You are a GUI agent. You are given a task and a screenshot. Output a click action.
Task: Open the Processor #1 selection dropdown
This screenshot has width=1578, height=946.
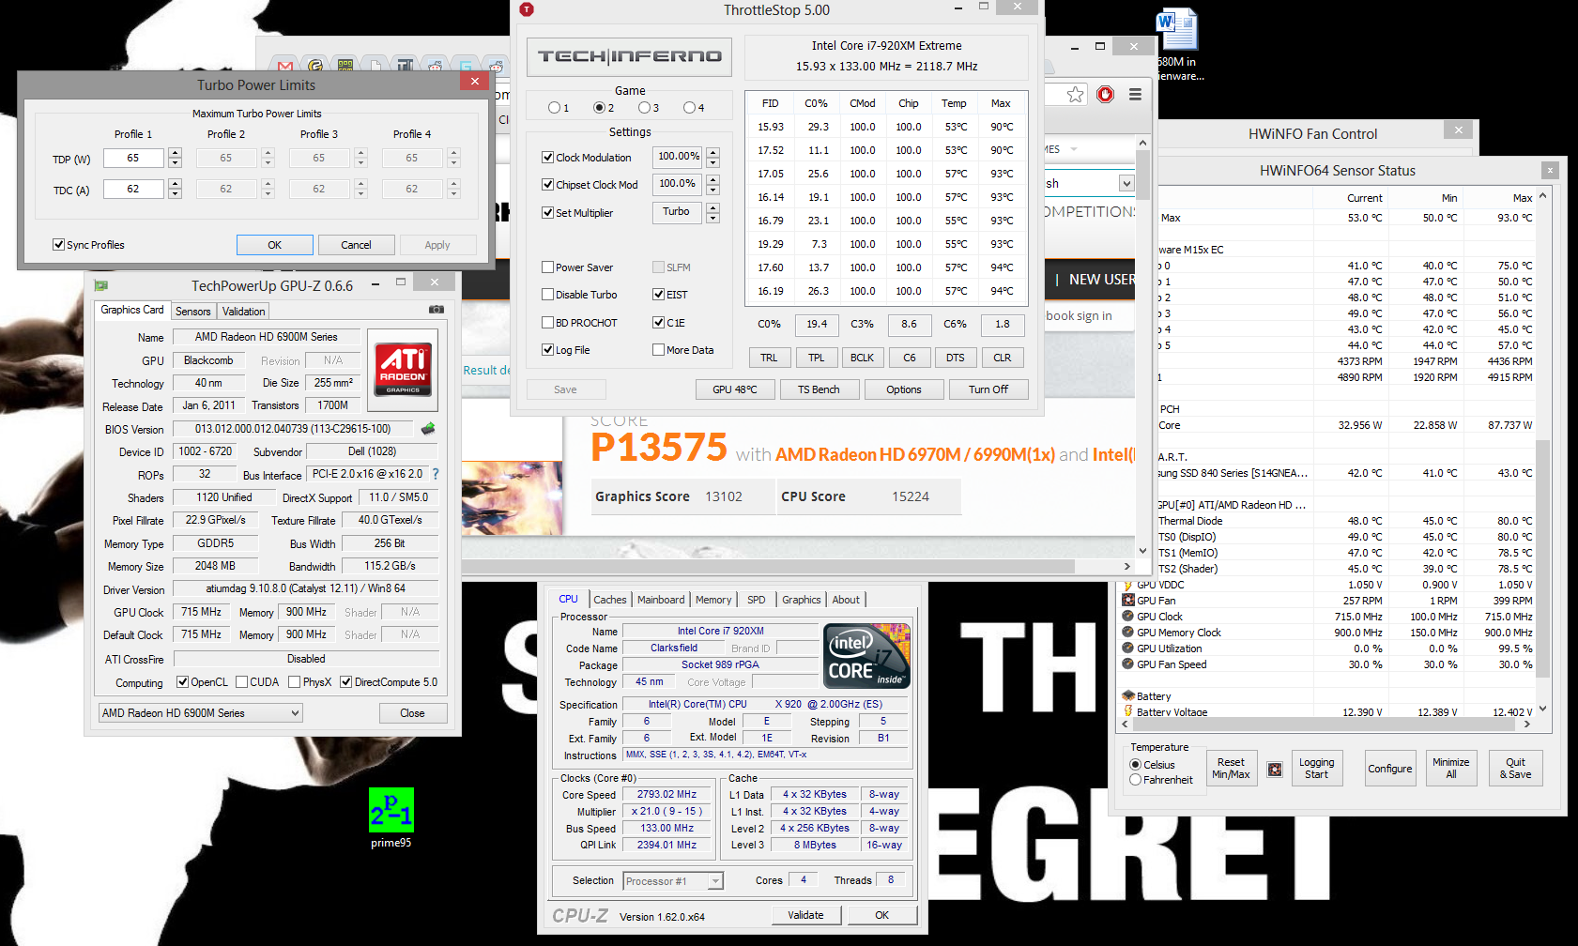coord(673,881)
